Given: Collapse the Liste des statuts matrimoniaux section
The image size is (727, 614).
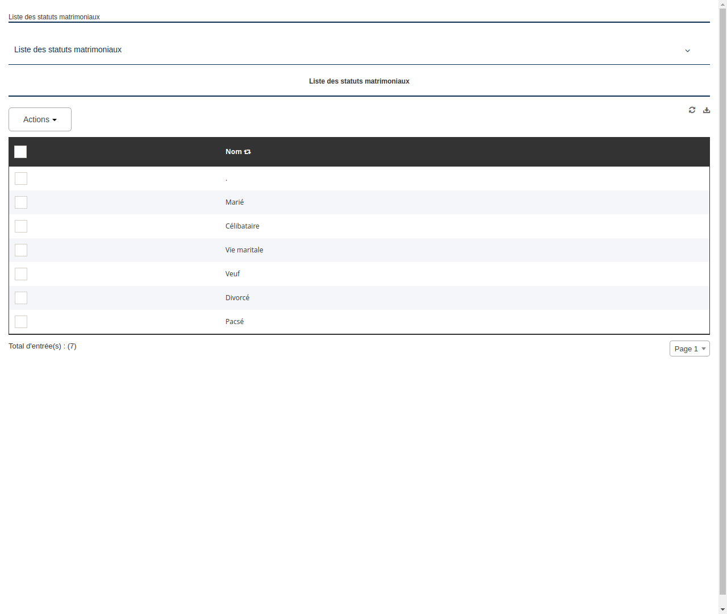Looking at the screenshot, I should (x=687, y=50).
